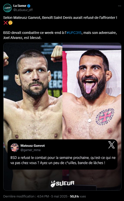Open the Mateusz Gamrot fighter photo
The width and height of the screenshot is (124, 201).
coord(33,91)
